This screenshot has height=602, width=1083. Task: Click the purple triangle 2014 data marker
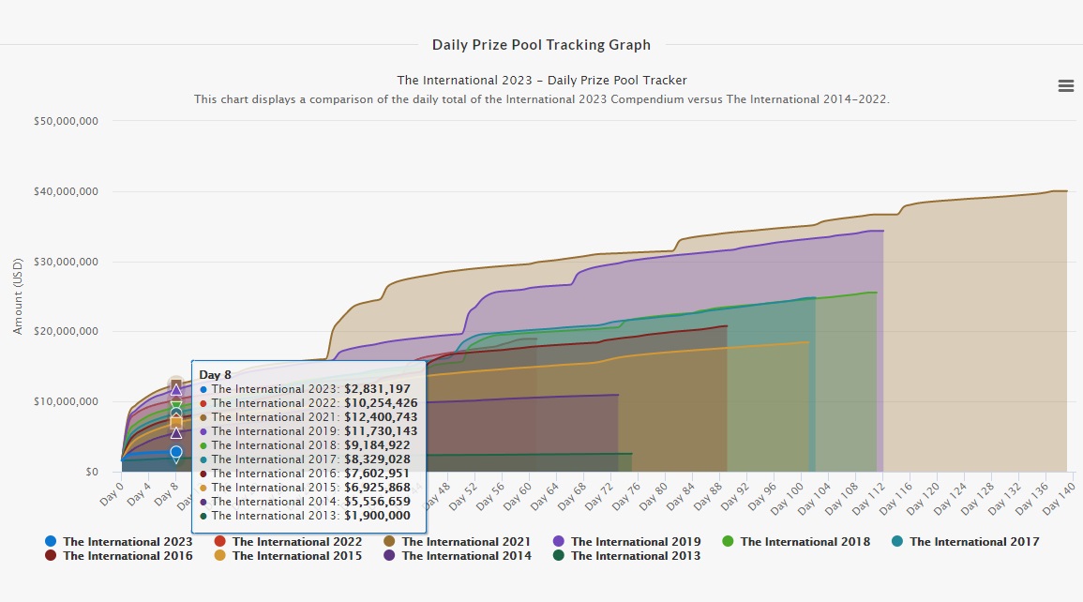[x=175, y=432]
